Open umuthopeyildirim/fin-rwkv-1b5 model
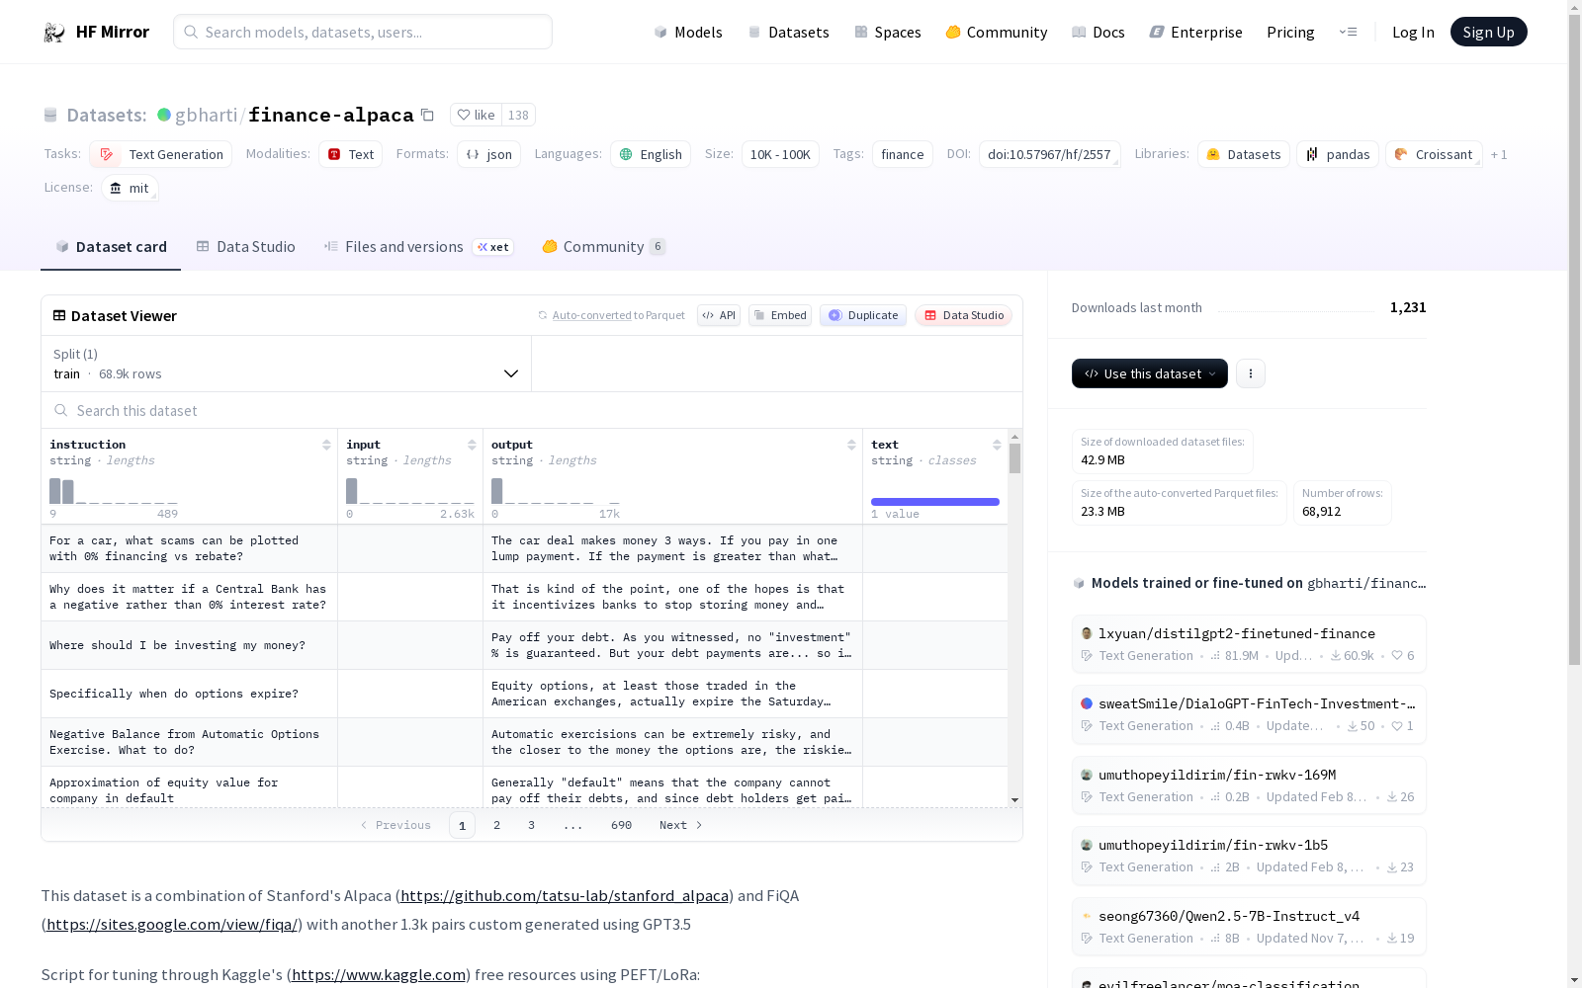The image size is (1582, 988). pyautogui.click(x=1249, y=856)
